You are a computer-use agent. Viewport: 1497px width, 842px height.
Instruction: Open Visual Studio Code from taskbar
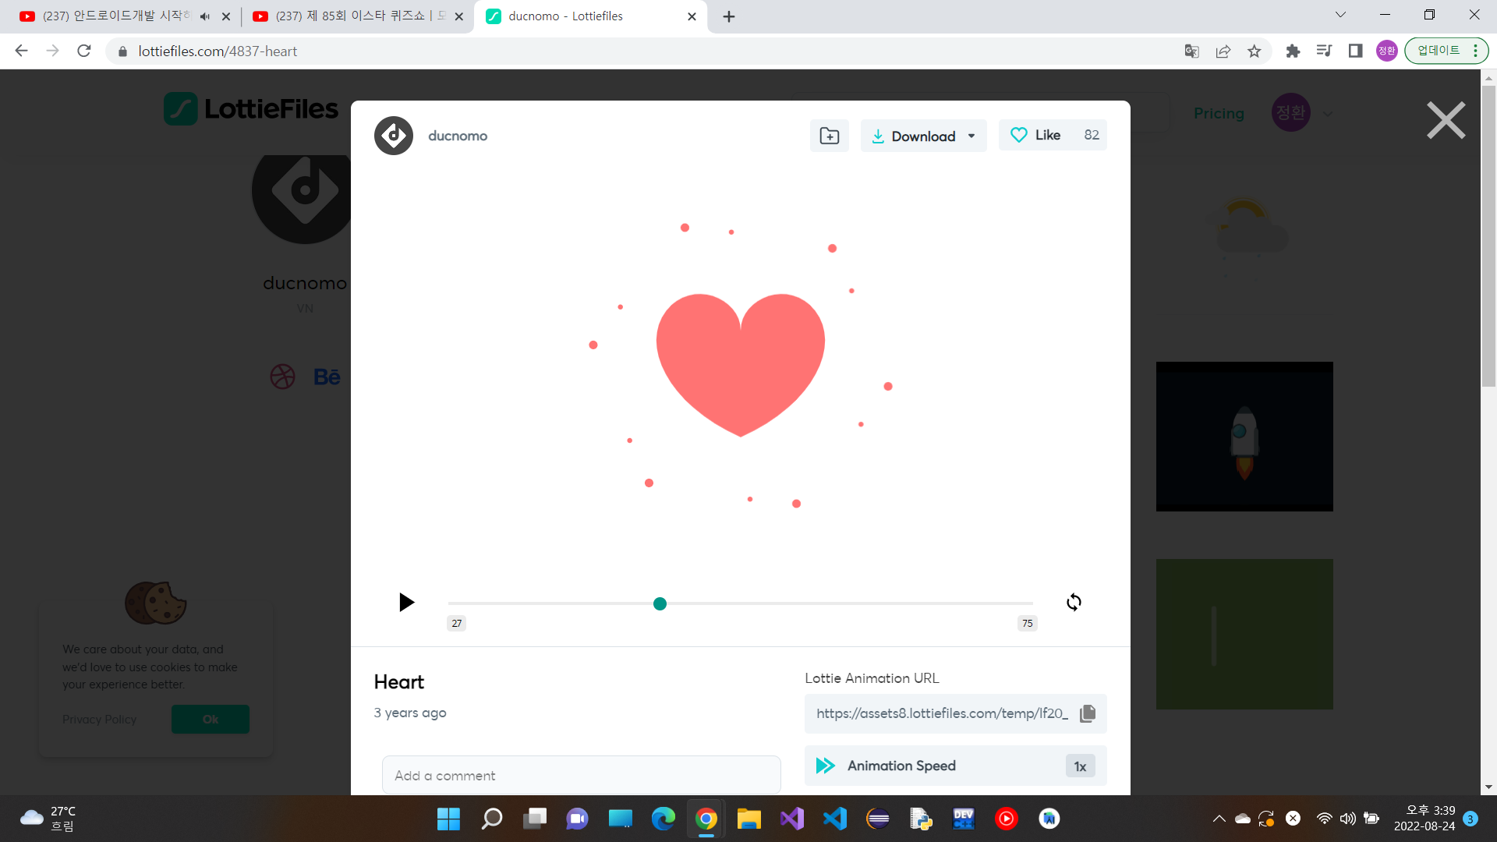(x=834, y=819)
